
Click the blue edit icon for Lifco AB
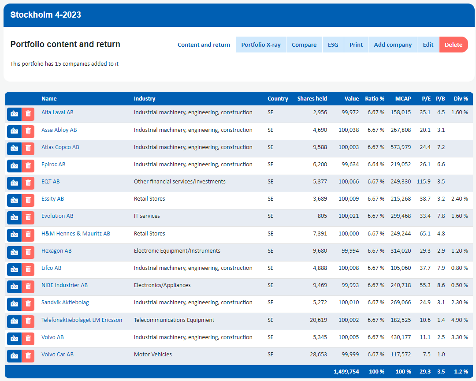(14, 269)
